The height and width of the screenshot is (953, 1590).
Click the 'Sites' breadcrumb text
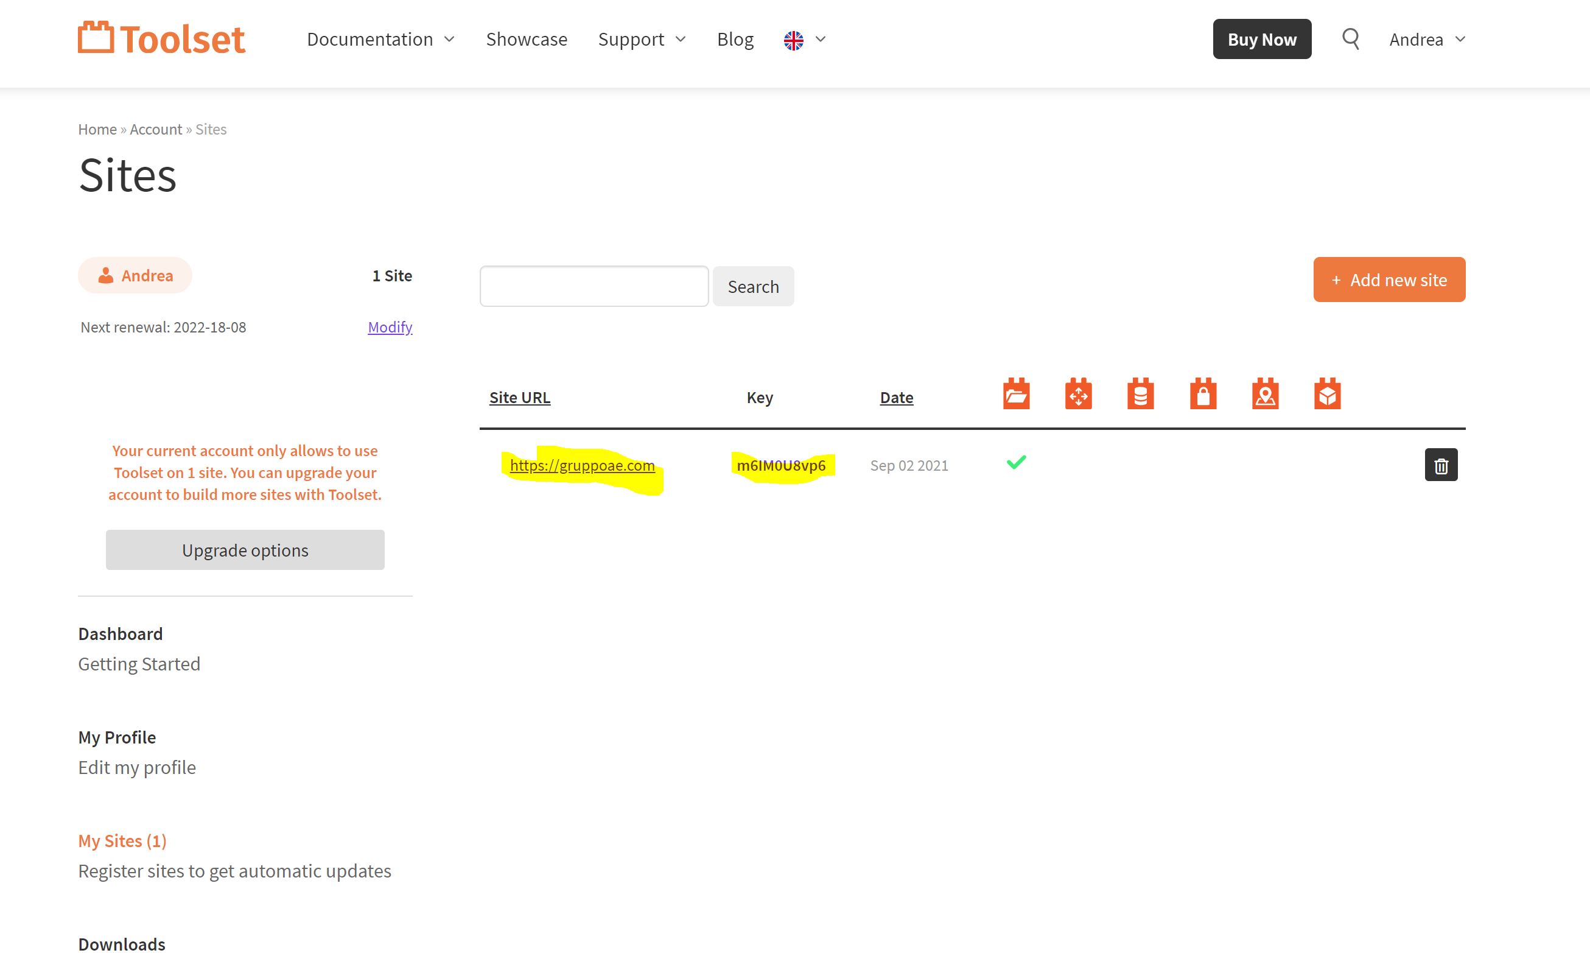(211, 129)
